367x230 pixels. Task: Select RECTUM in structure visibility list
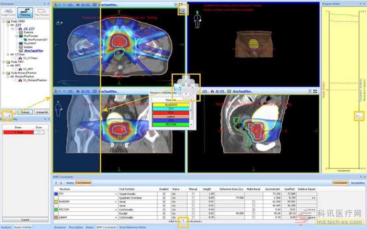171,124
